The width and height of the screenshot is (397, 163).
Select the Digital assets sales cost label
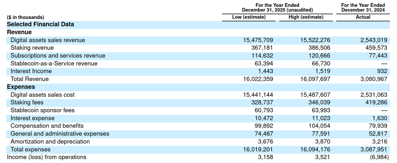pyautogui.click(x=42, y=95)
